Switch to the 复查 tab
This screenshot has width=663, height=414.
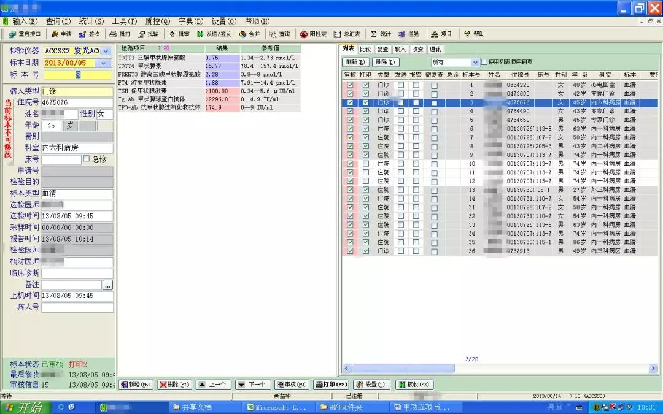pos(382,49)
